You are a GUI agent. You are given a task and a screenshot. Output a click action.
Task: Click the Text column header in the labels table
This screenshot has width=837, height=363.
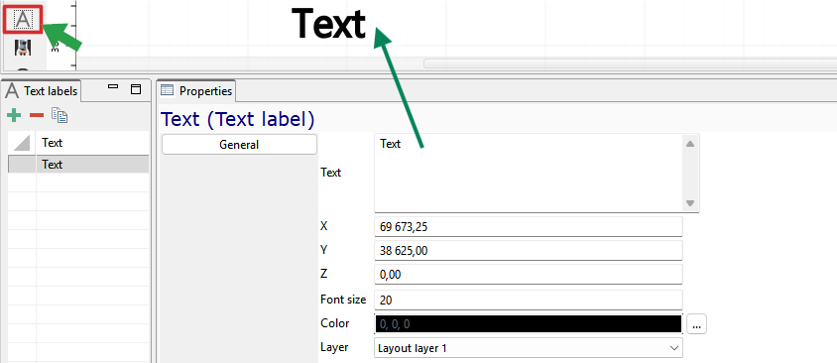click(x=92, y=143)
